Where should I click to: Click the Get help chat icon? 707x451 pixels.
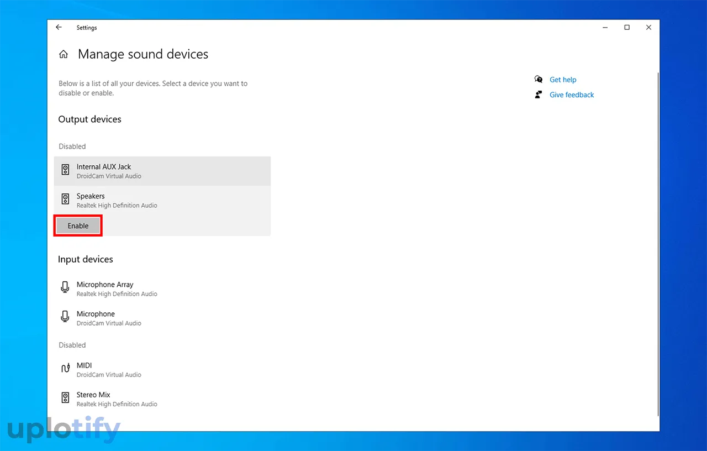tap(539, 80)
